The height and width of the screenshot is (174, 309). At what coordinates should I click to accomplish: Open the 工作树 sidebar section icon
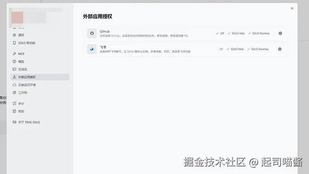point(14,92)
